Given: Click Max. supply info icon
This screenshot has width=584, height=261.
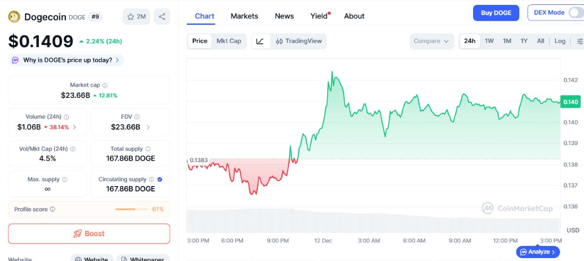Looking at the screenshot, I should click(64, 179).
